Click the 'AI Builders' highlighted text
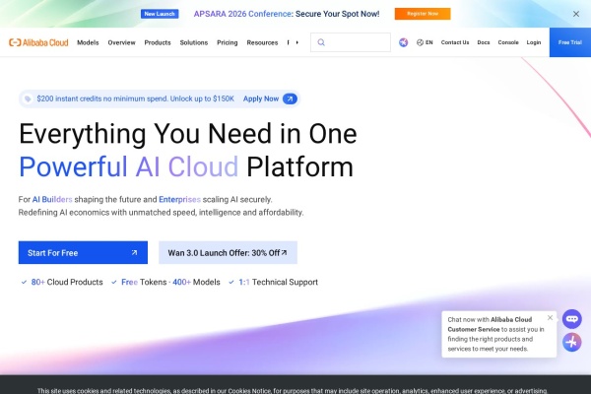Image resolution: width=591 pixels, height=394 pixels. pyautogui.click(x=52, y=199)
